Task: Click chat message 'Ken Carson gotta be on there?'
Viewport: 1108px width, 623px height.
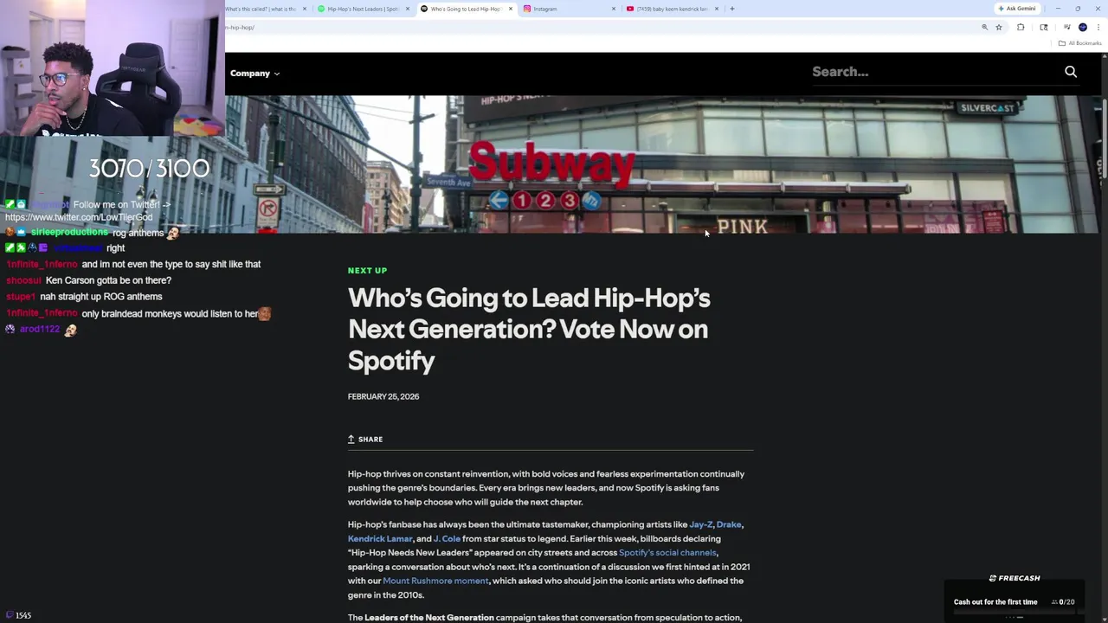Action: pyautogui.click(x=108, y=280)
